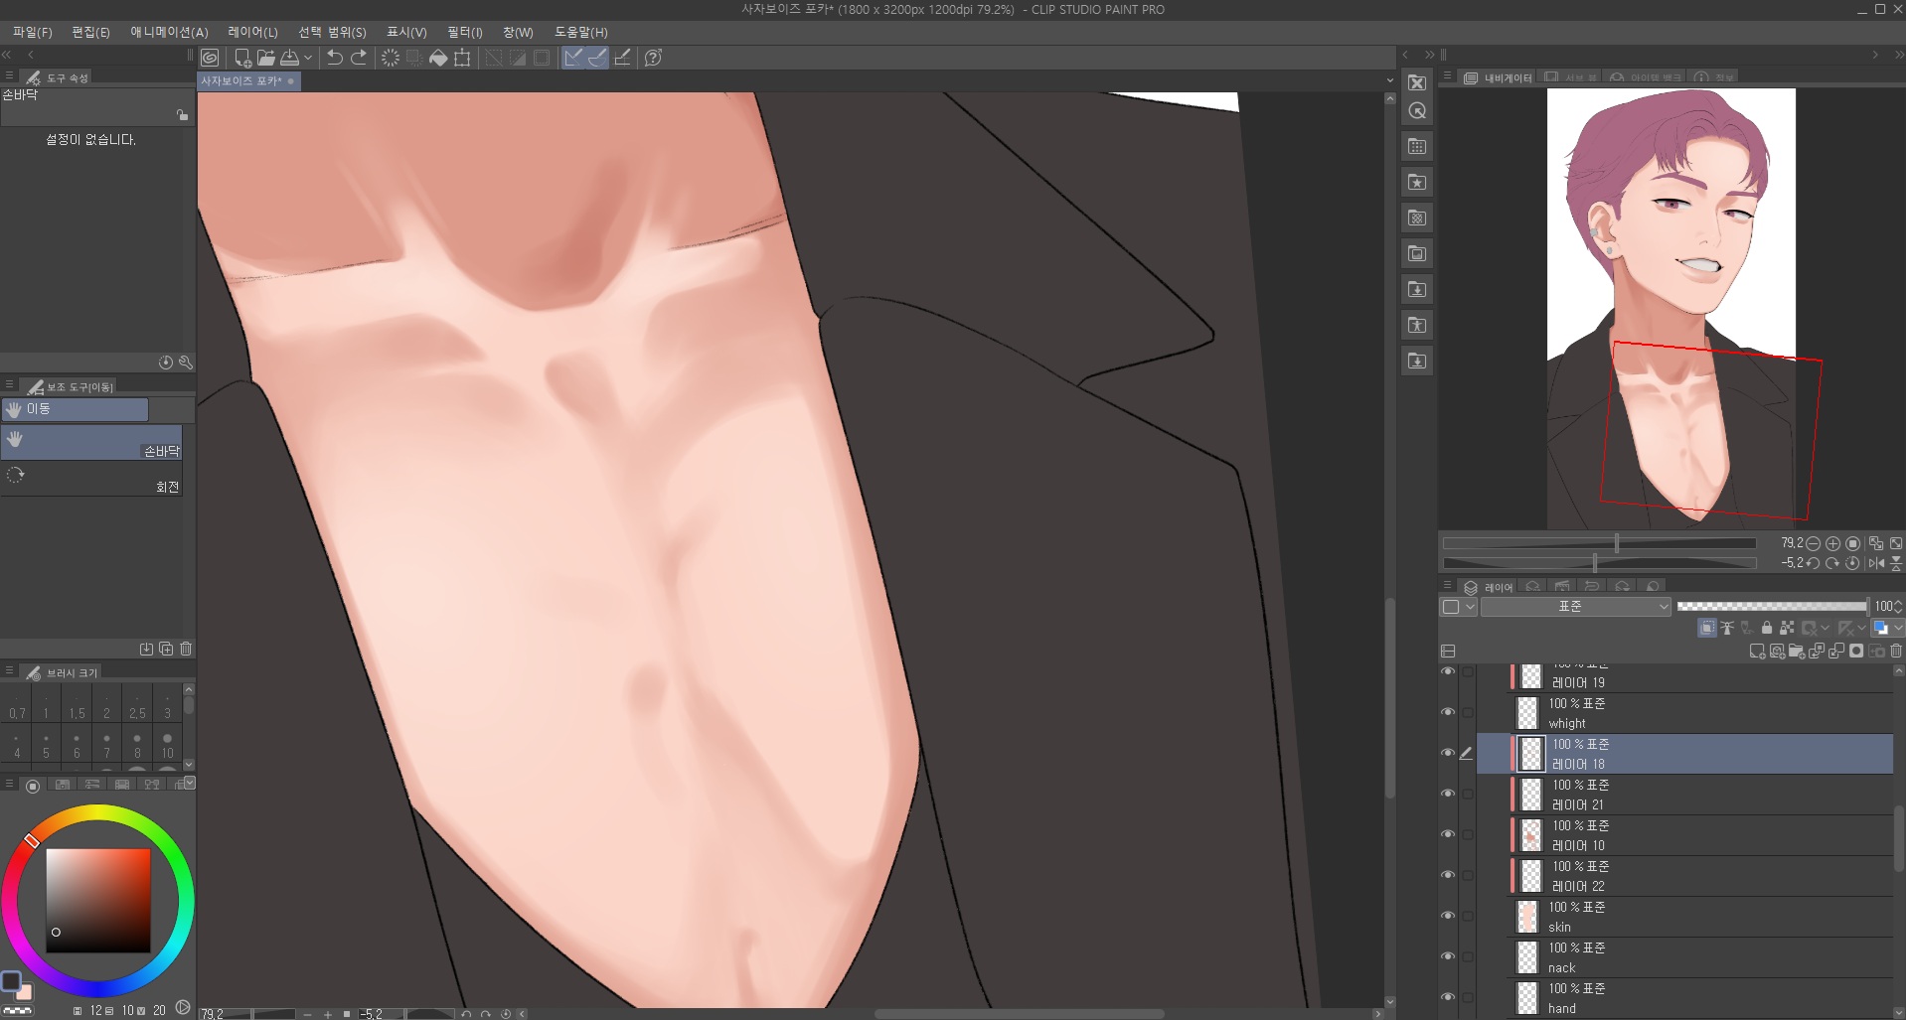This screenshot has width=1906, height=1020.
Task: Toggle the lock layer icon
Action: (x=1766, y=628)
